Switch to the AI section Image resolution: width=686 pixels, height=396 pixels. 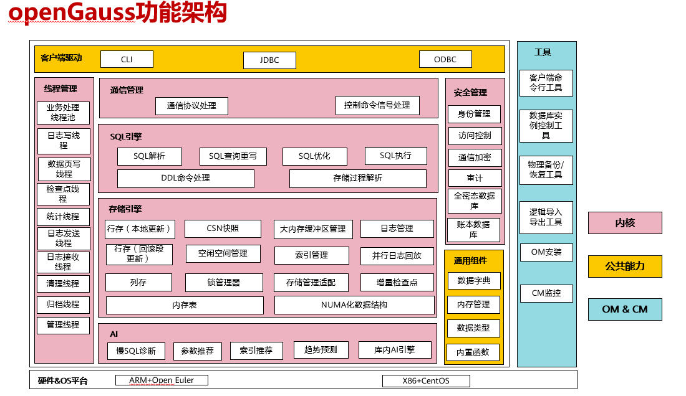point(112,331)
